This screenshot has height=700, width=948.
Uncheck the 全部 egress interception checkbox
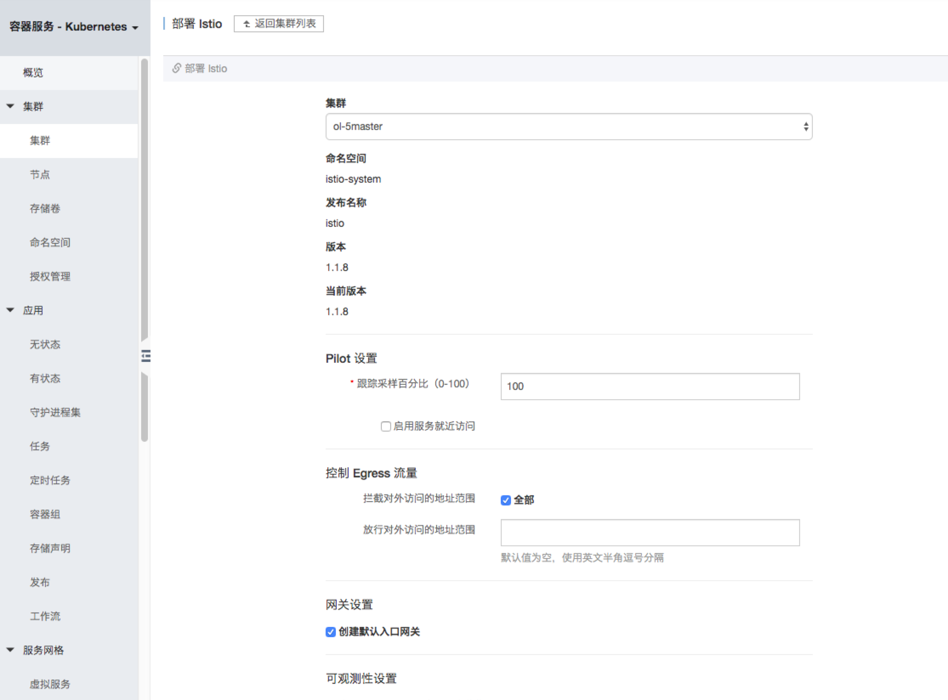click(505, 500)
